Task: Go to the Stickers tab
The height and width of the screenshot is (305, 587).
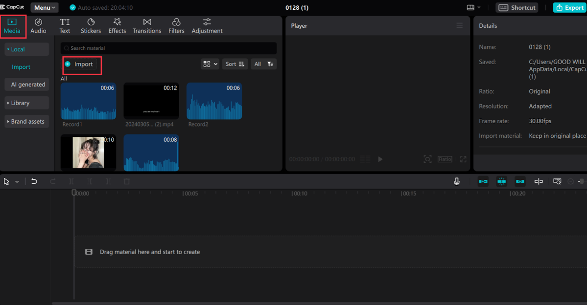Action: click(x=91, y=26)
